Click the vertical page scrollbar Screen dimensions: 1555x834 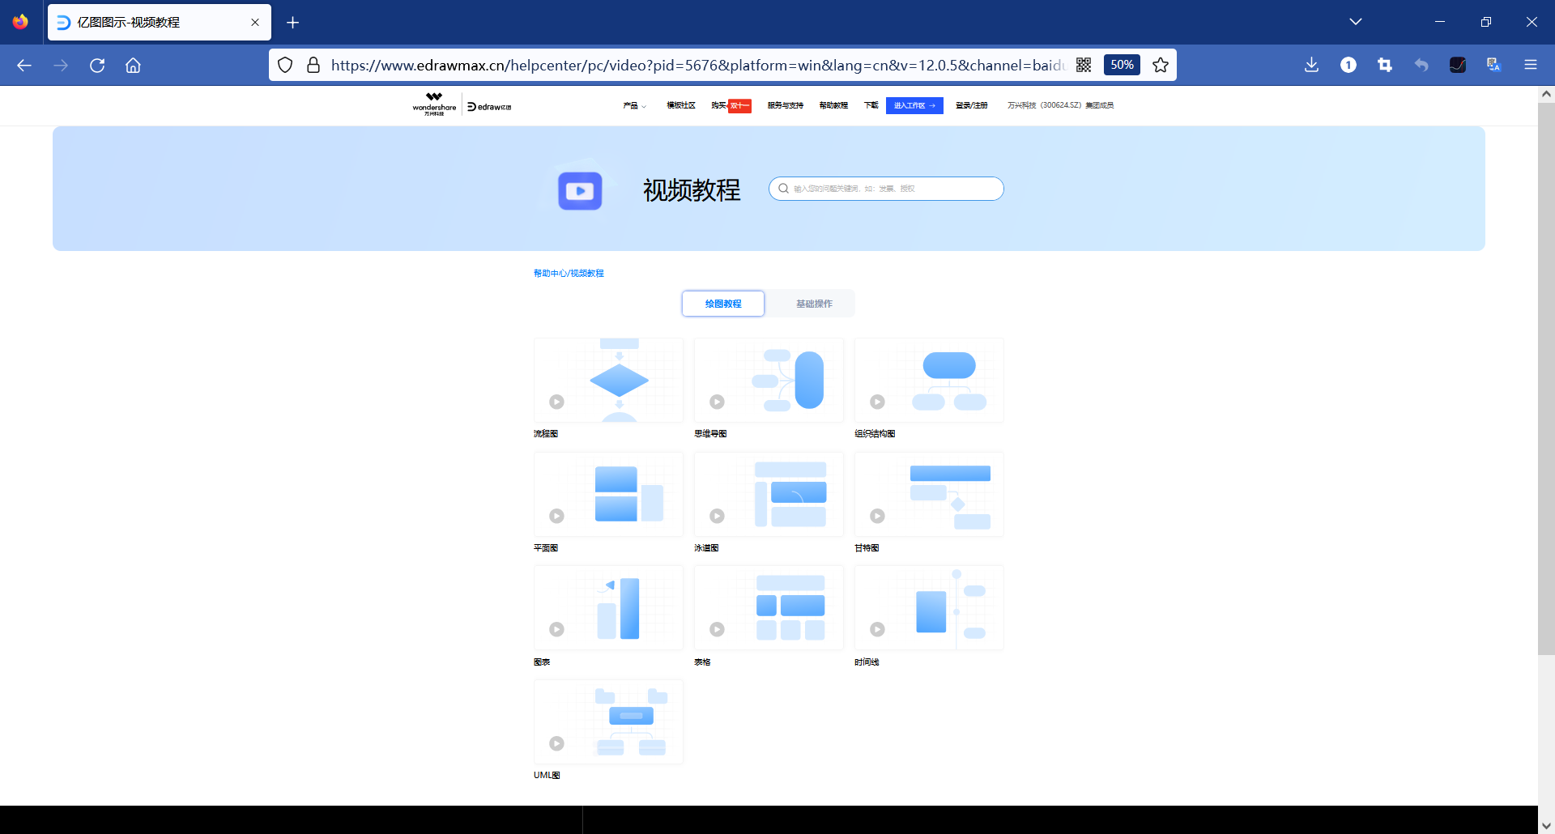1546,379
